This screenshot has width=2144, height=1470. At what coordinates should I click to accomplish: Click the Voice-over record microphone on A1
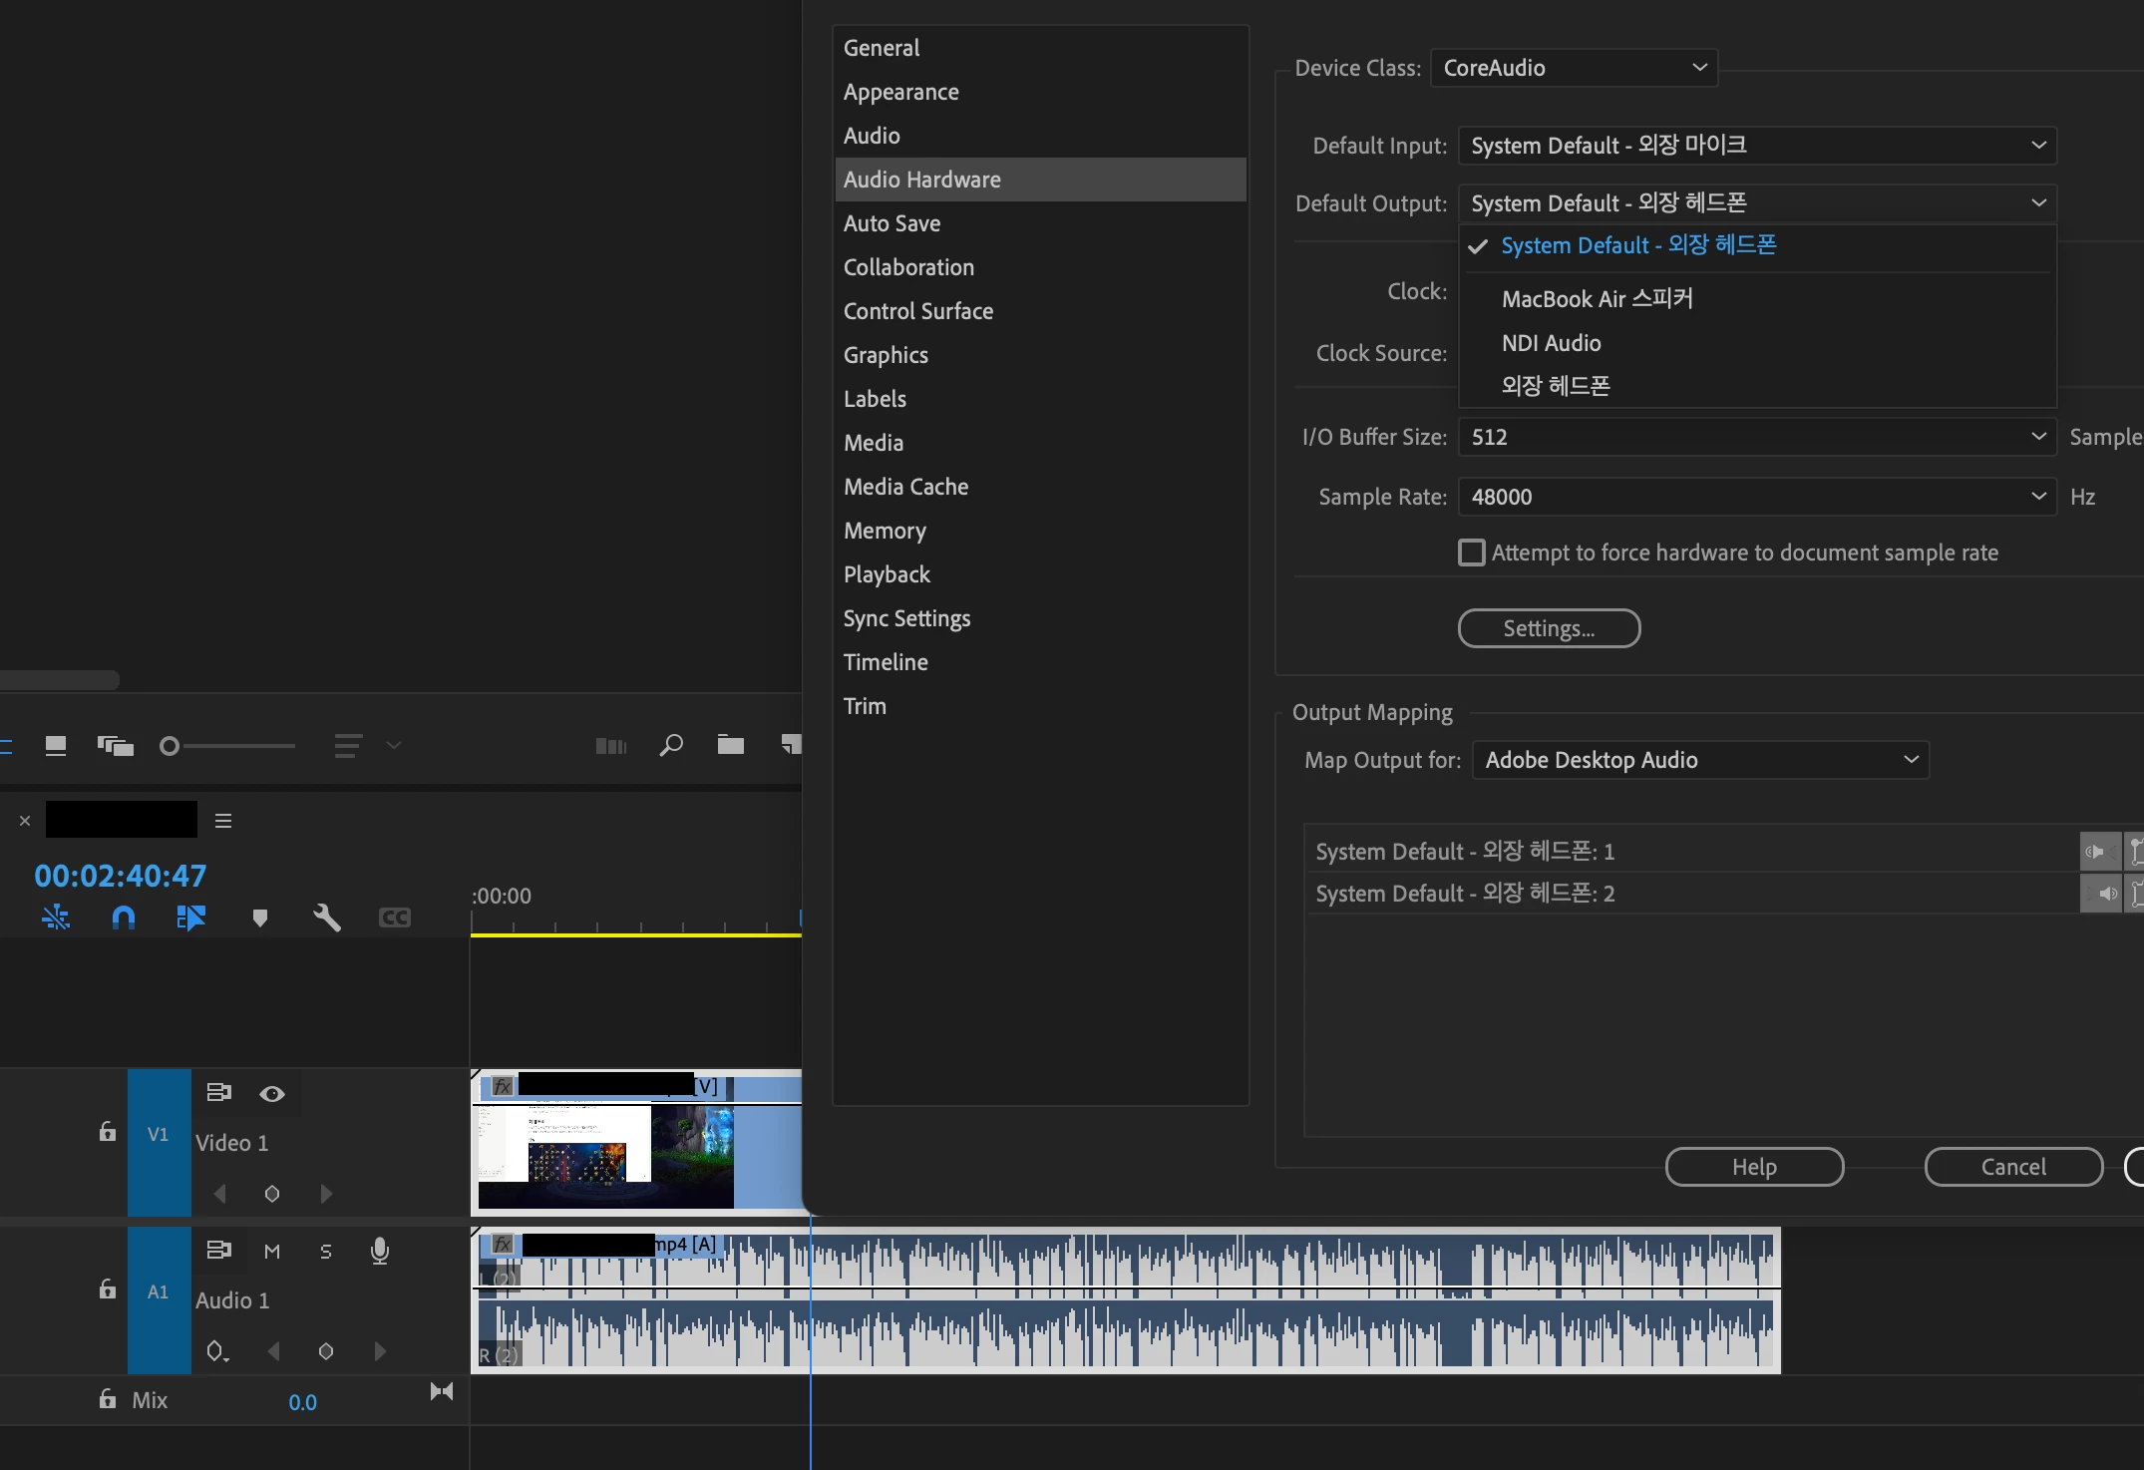(379, 1251)
